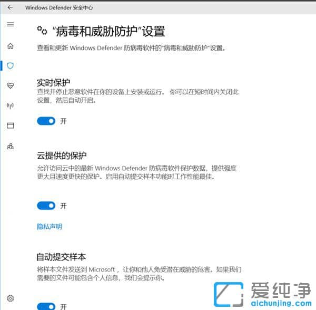
Task: Open firewall and network protection icon
Action: (x=11, y=105)
